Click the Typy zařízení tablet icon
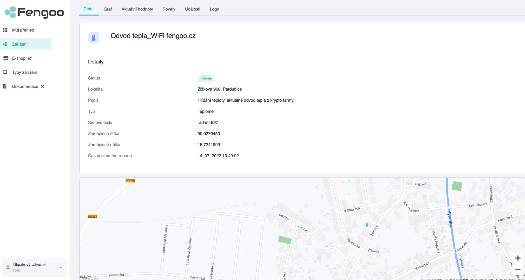 click(5, 72)
